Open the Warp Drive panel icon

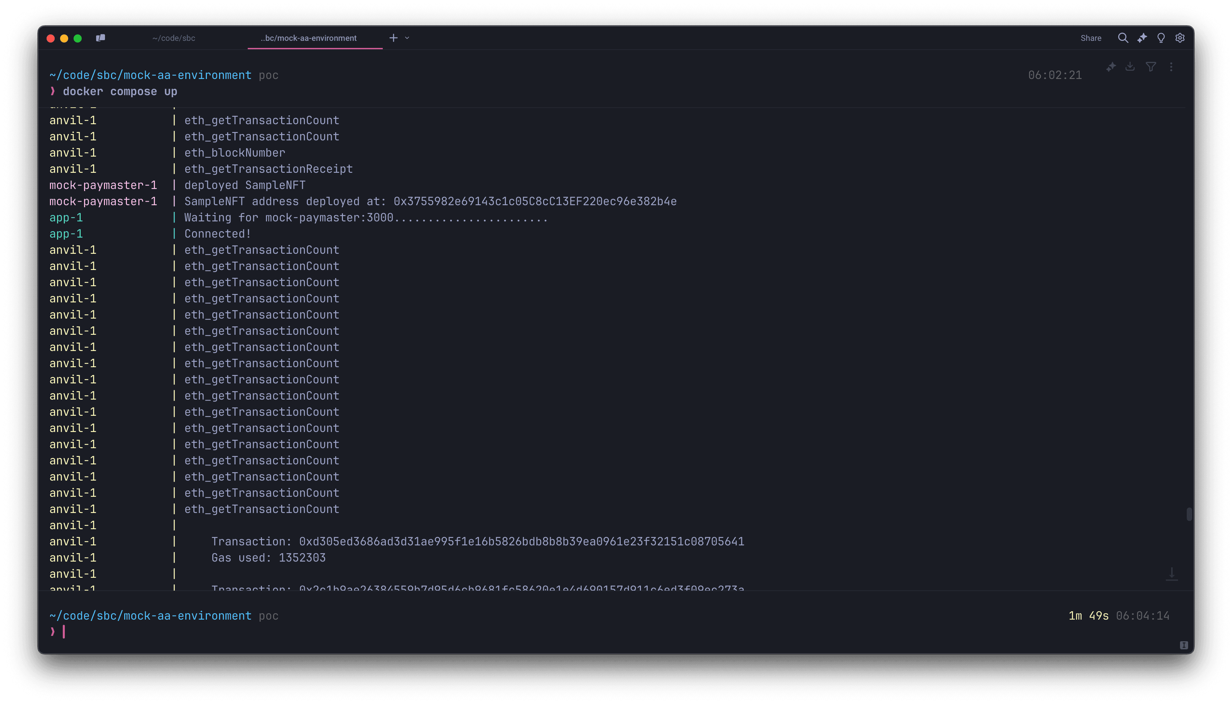pyautogui.click(x=101, y=38)
